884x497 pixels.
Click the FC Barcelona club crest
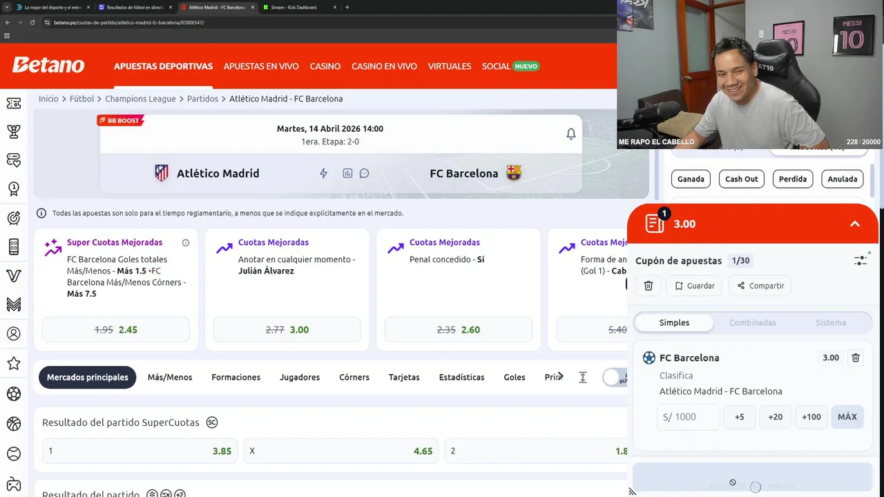[x=514, y=173]
